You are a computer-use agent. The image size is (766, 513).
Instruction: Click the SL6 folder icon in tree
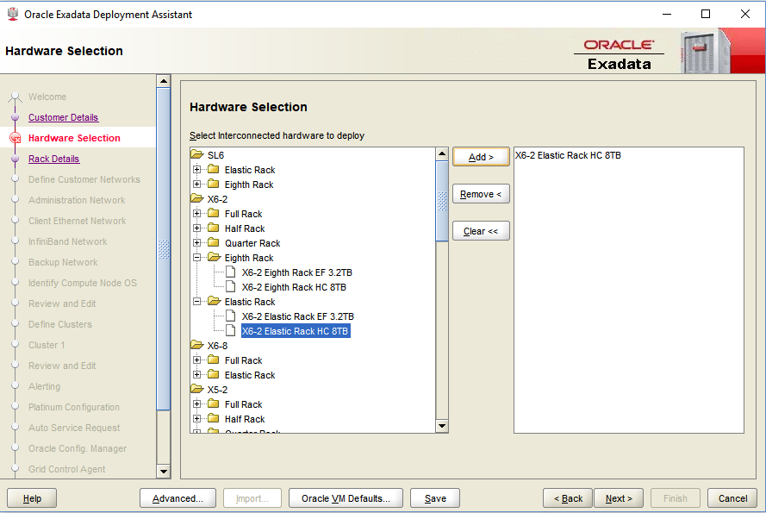[197, 155]
